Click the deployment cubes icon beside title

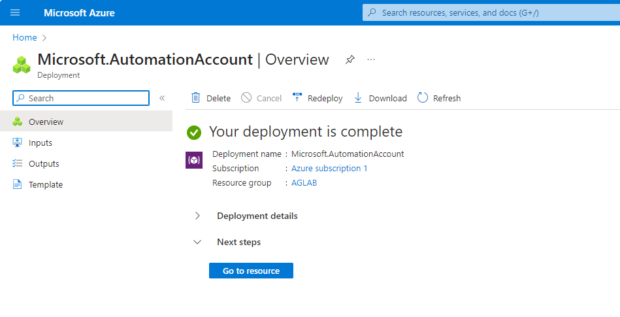(22, 64)
